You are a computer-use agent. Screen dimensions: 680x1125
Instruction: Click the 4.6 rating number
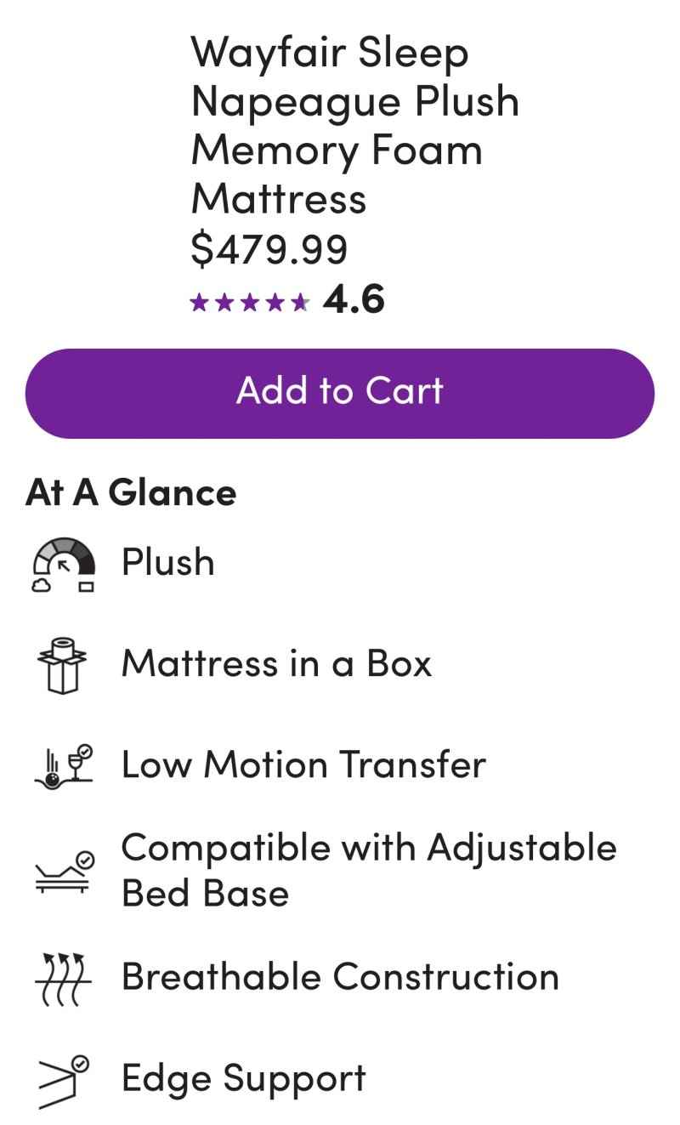pyautogui.click(x=354, y=300)
